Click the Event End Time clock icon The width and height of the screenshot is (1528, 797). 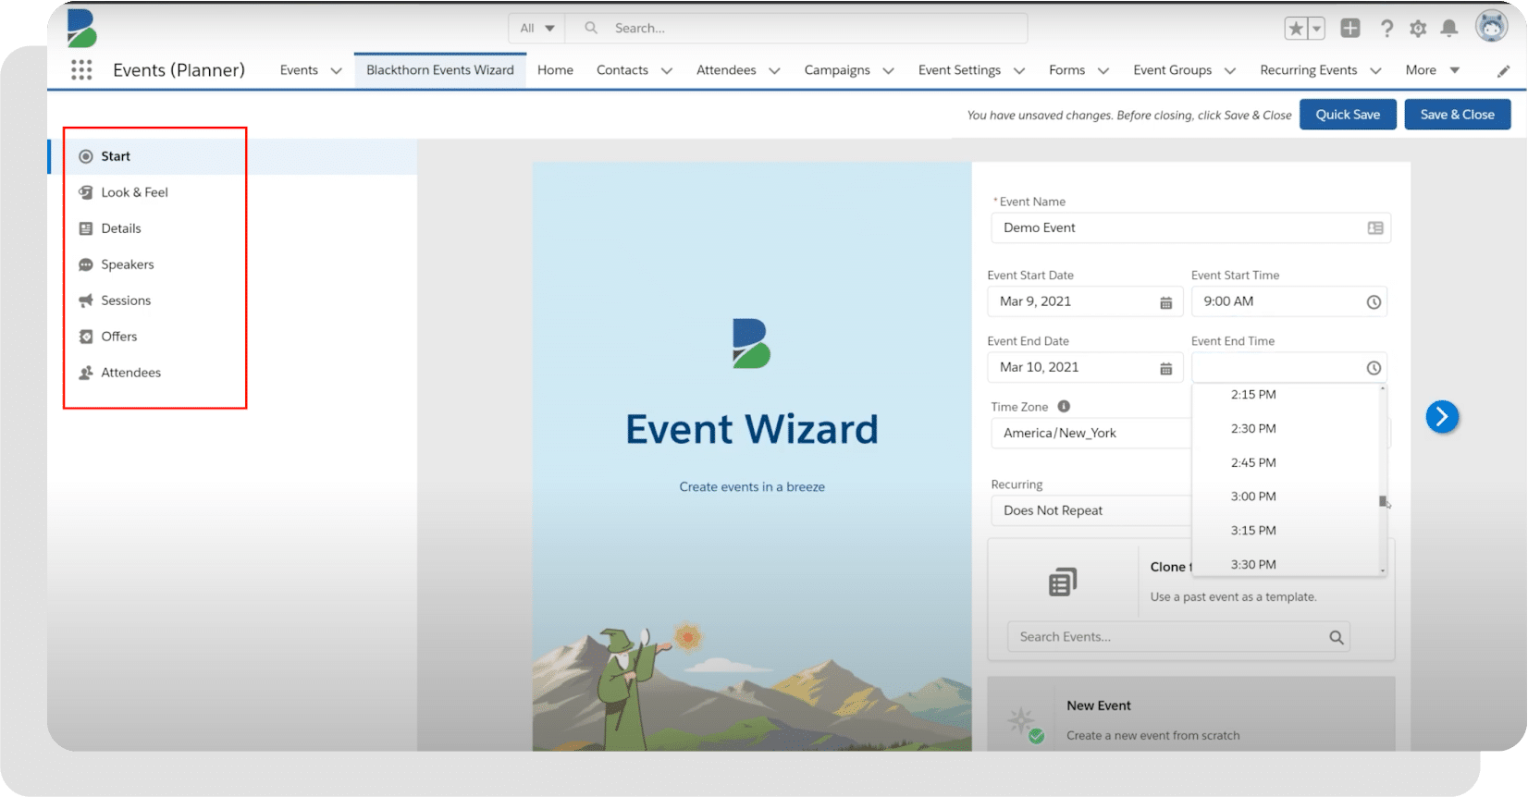click(1374, 368)
